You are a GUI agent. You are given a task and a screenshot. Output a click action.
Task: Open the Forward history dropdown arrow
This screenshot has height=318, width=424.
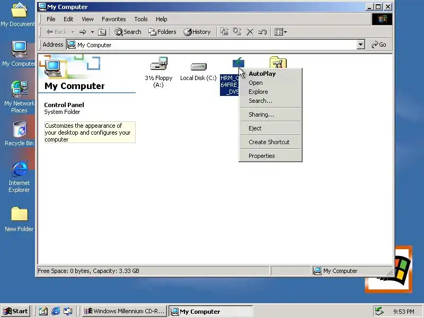92,32
